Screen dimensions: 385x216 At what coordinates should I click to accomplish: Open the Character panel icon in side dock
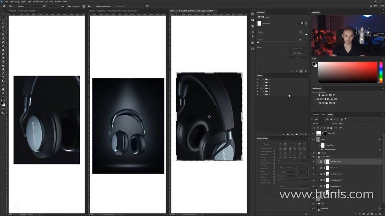(x=252, y=32)
